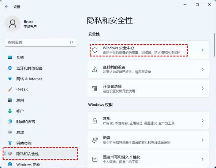216x168 pixels.
Task: Open 语音 via its chevron arrow
Action: pos(203,140)
